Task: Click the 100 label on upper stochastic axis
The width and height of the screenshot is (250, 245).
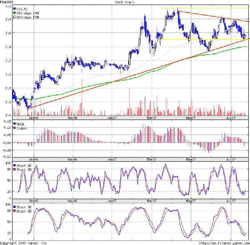Action: tap(8, 163)
